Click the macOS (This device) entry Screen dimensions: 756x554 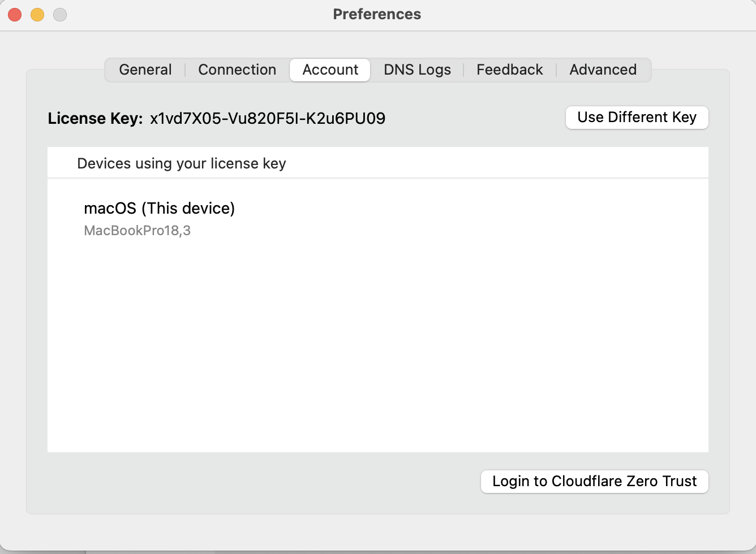click(x=160, y=208)
